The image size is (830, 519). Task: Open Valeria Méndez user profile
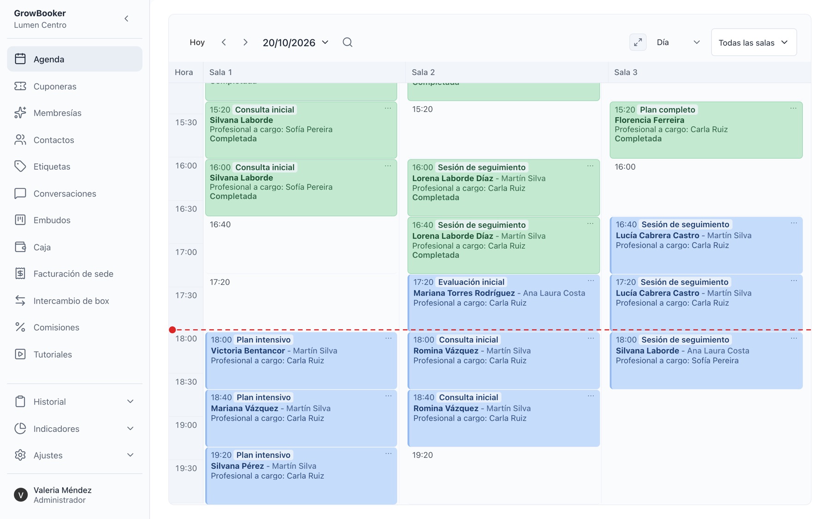[75, 495]
